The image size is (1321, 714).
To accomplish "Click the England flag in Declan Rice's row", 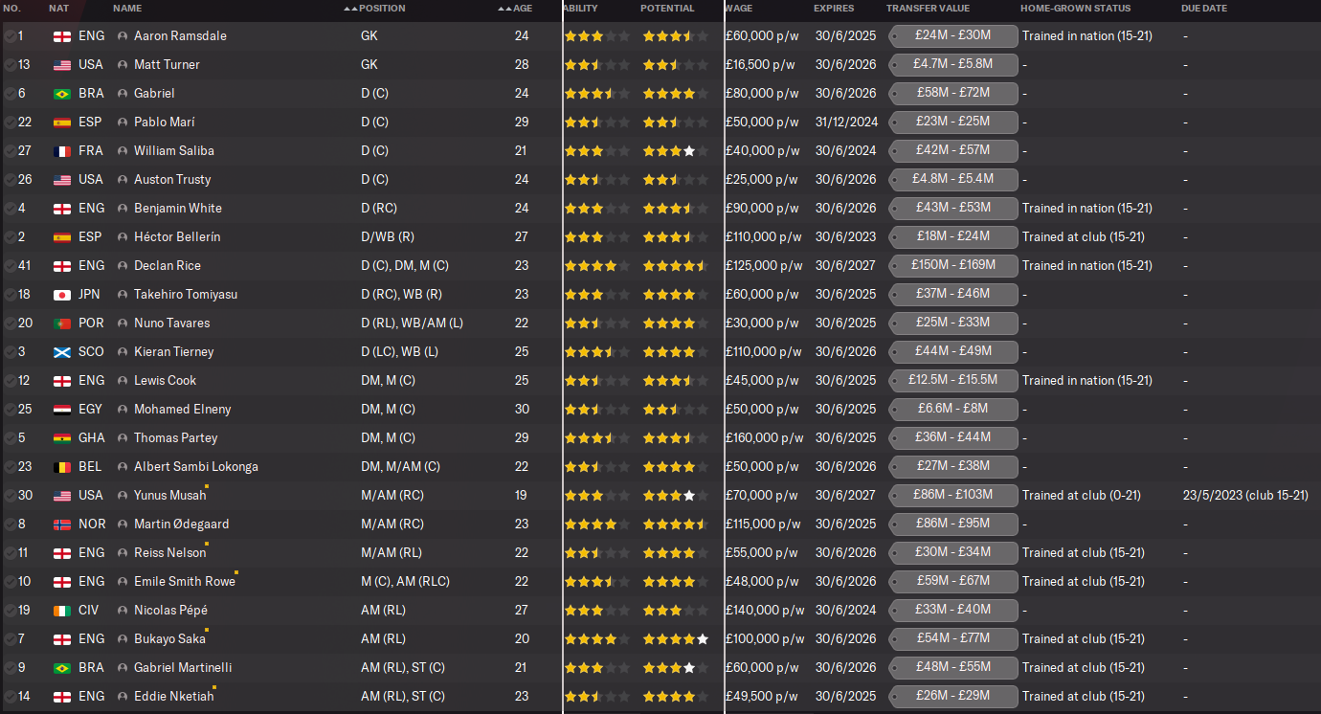I will 62,266.
